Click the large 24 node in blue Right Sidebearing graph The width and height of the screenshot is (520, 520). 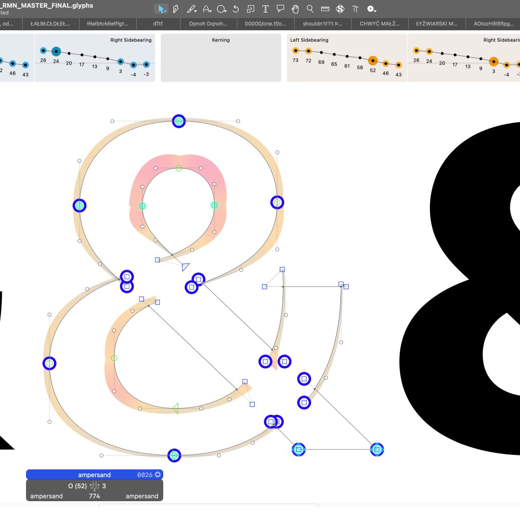tap(56, 52)
